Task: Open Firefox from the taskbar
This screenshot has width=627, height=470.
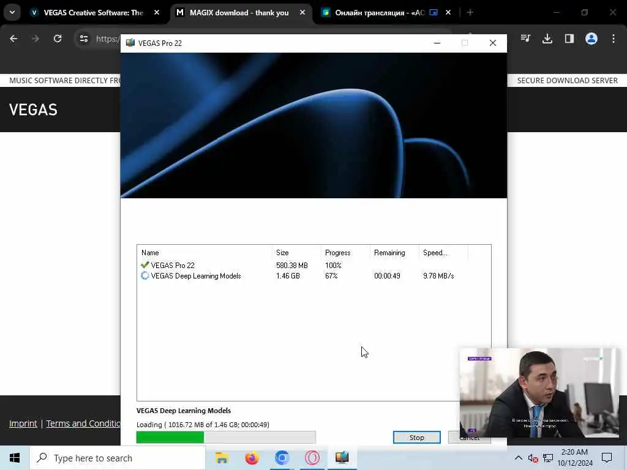Action: (252, 458)
